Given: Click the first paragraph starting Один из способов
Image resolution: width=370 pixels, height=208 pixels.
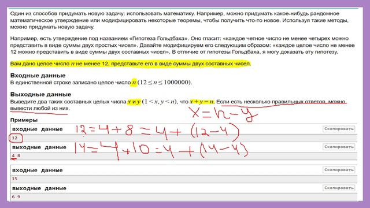Looking at the screenshot, I should click(x=179, y=20).
